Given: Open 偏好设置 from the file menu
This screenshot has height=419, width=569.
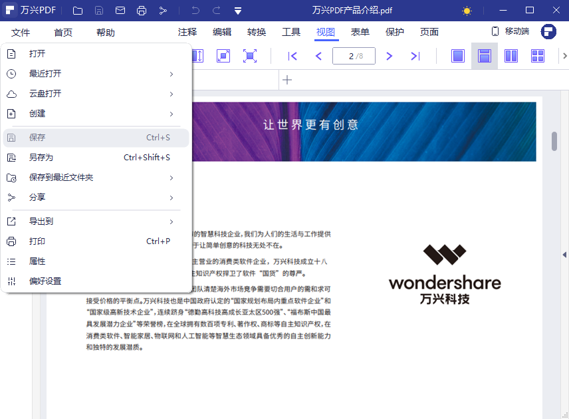Looking at the screenshot, I should point(47,281).
